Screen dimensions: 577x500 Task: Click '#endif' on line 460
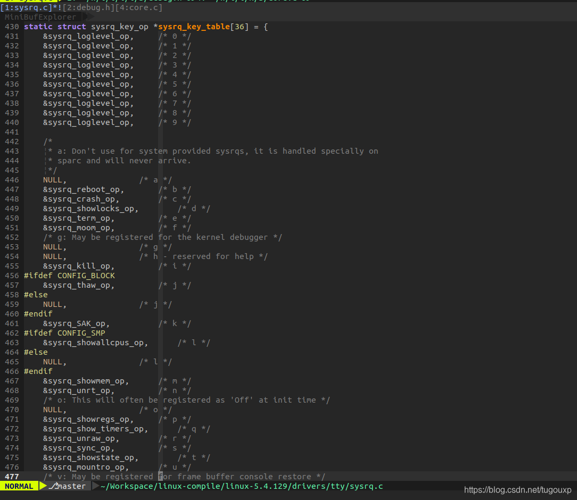point(38,314)
